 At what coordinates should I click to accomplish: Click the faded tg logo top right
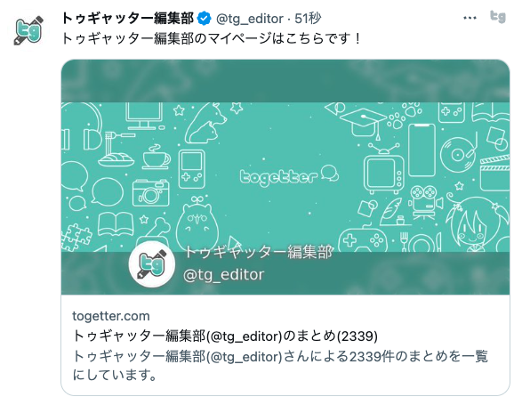tap(498, 17)
